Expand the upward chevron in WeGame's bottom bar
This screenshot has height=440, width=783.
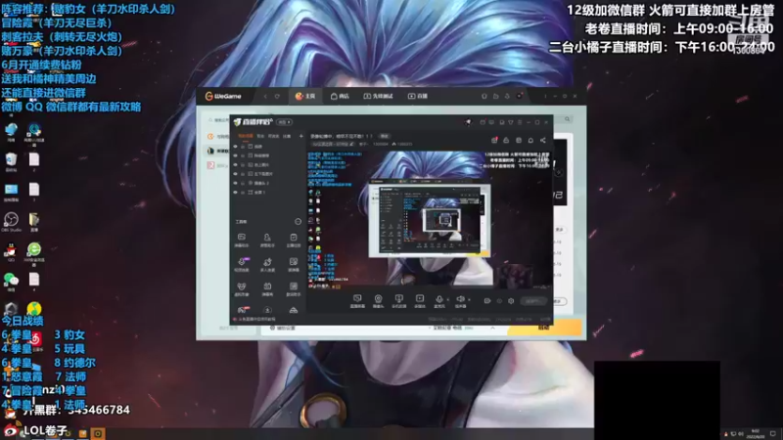click(492, 329)
